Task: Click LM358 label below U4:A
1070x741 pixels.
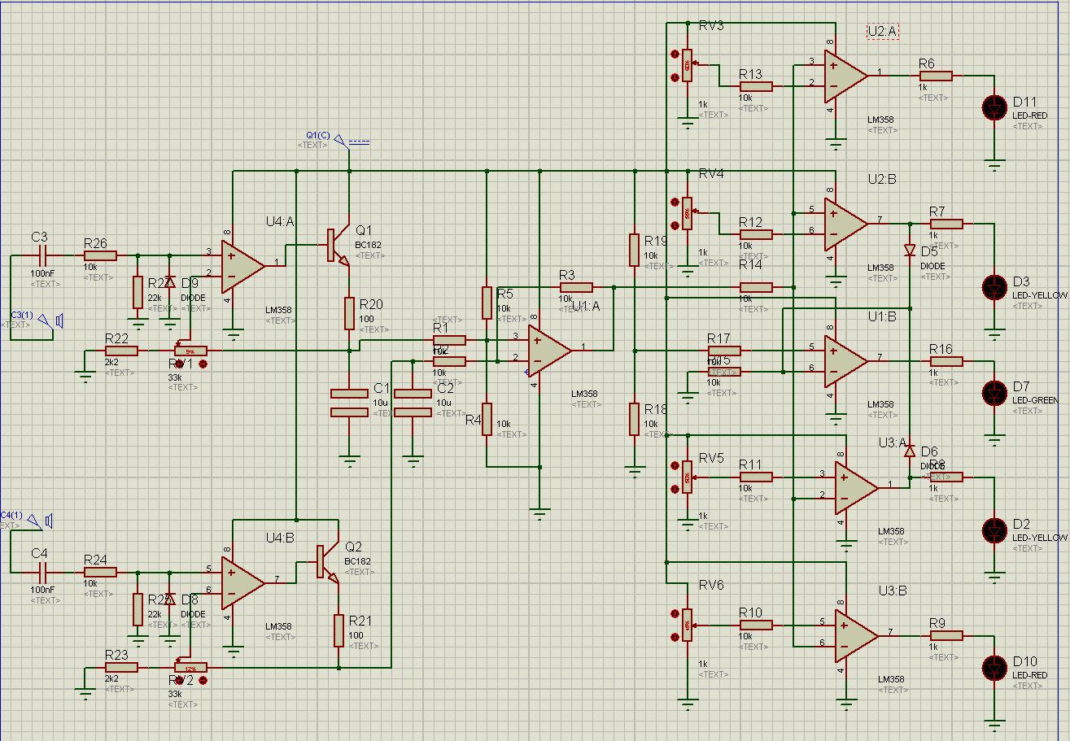Action: (279, 310)
